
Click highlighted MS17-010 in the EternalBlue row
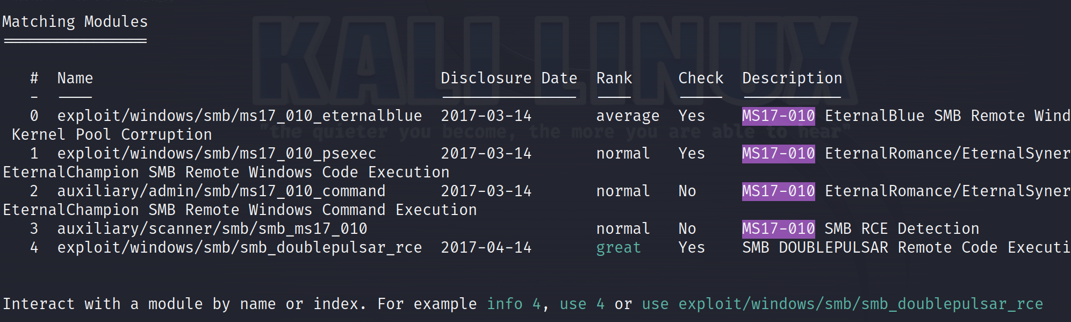[778, 116]
